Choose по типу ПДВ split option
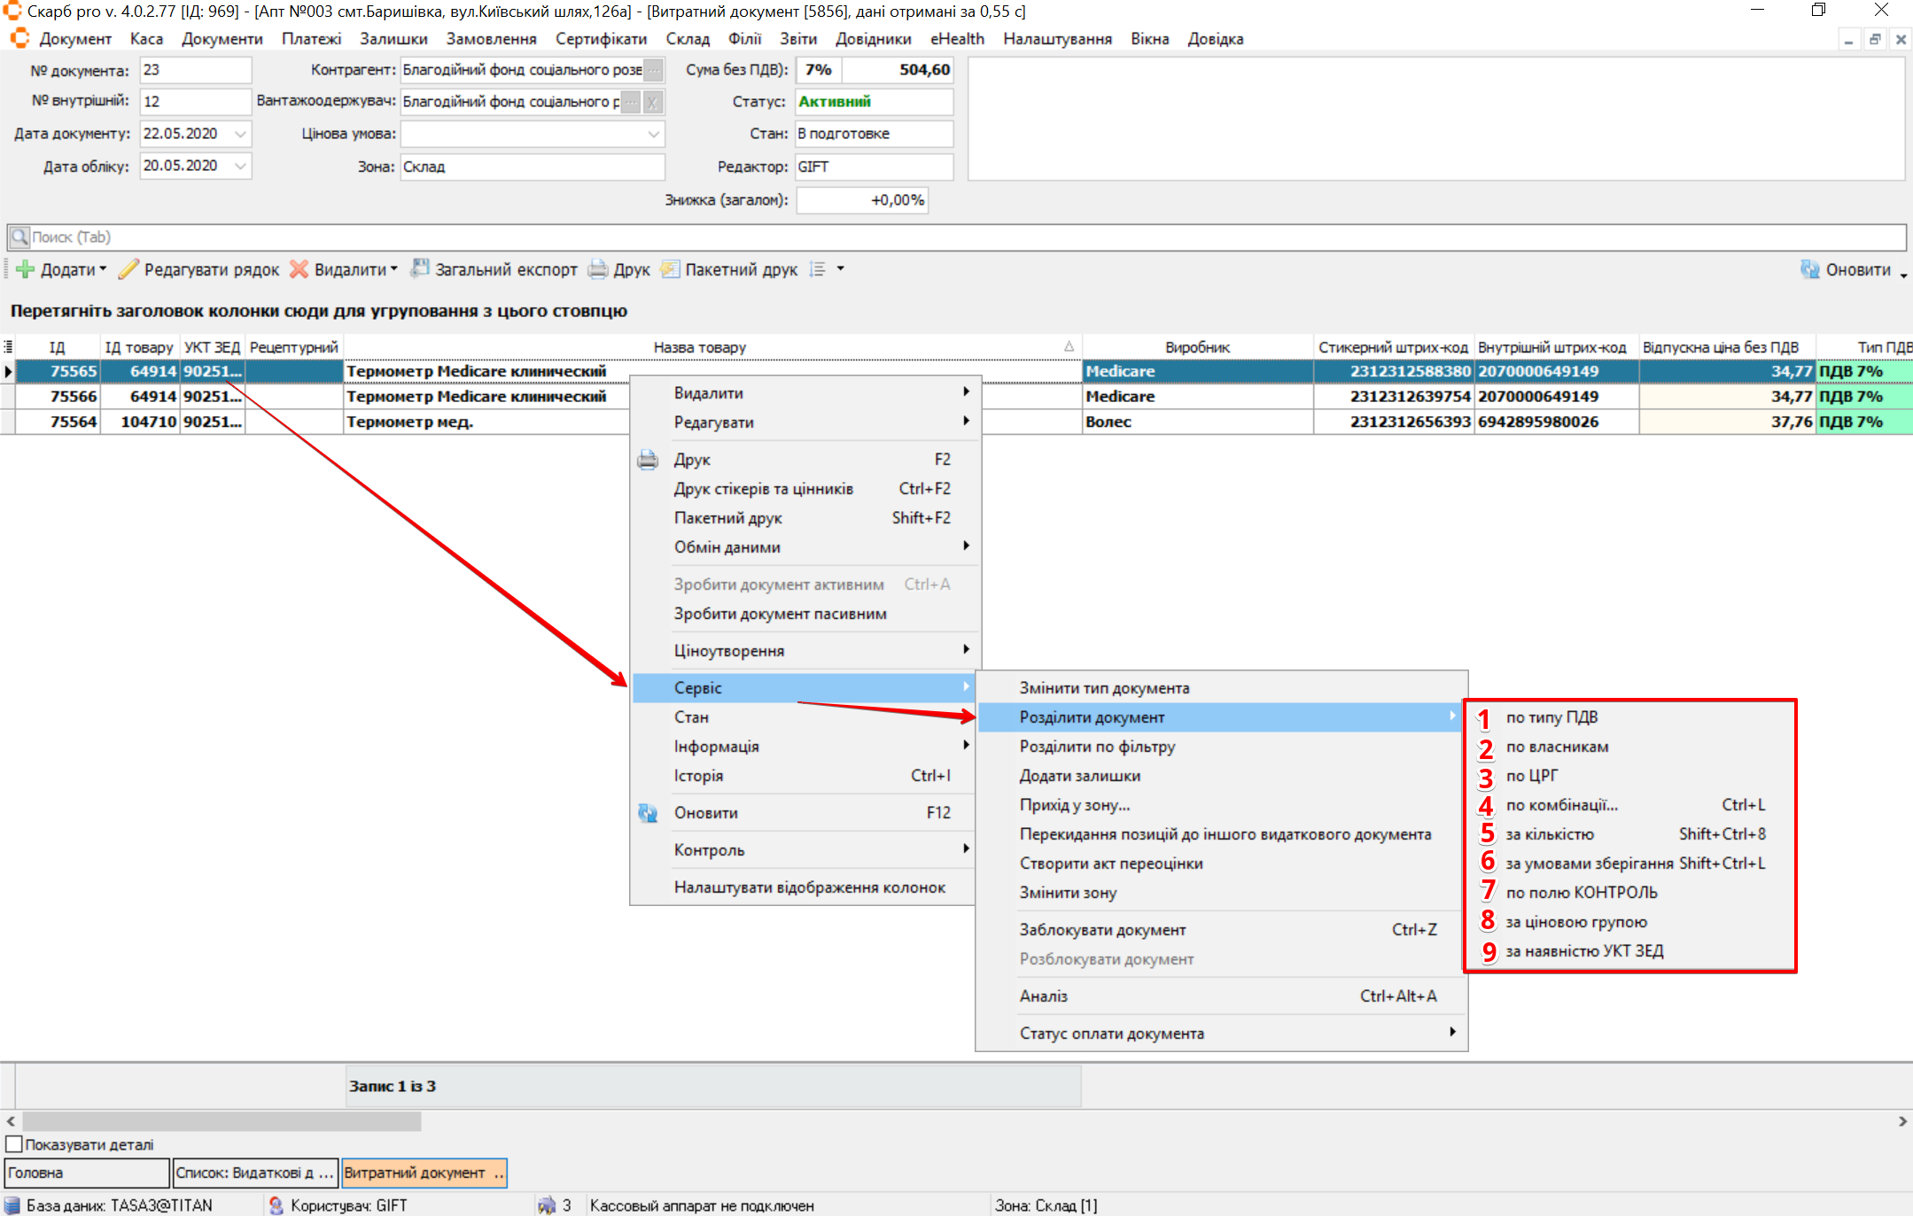1913x1216 pixels. click(1551, 717)
